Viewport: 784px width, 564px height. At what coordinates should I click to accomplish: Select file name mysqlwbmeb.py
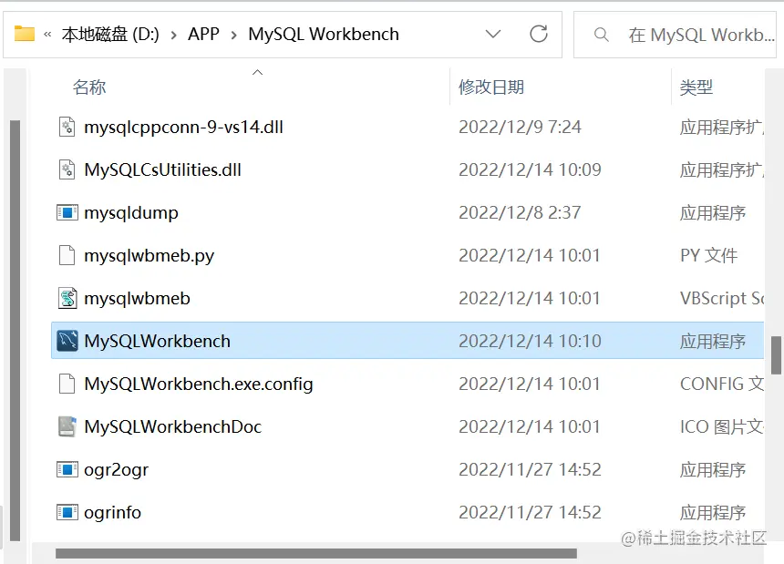(x=149, y=256)
